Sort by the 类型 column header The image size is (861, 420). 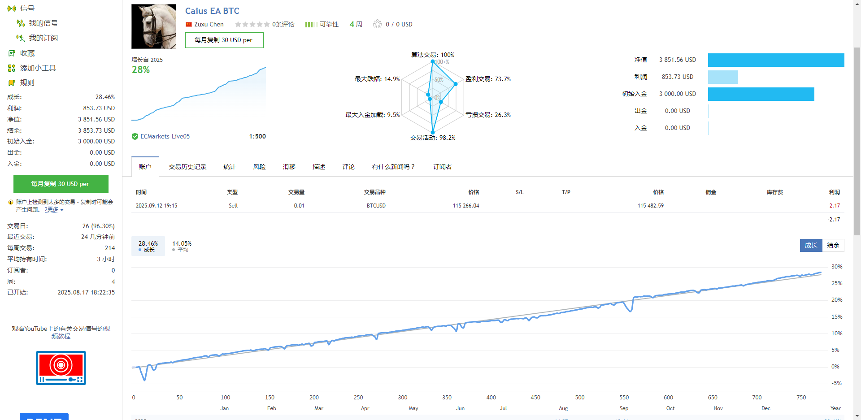click(232, 192)
